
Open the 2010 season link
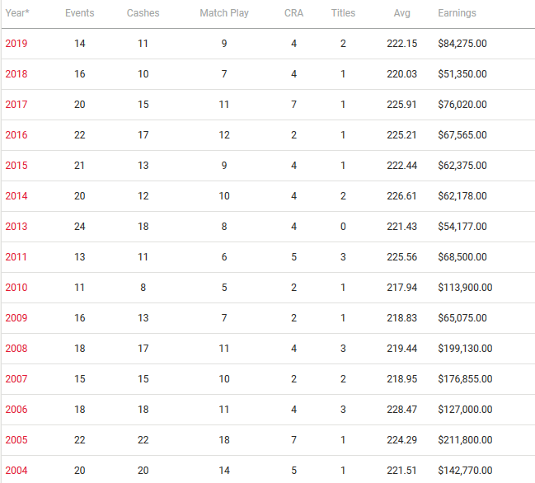(16, 288)
